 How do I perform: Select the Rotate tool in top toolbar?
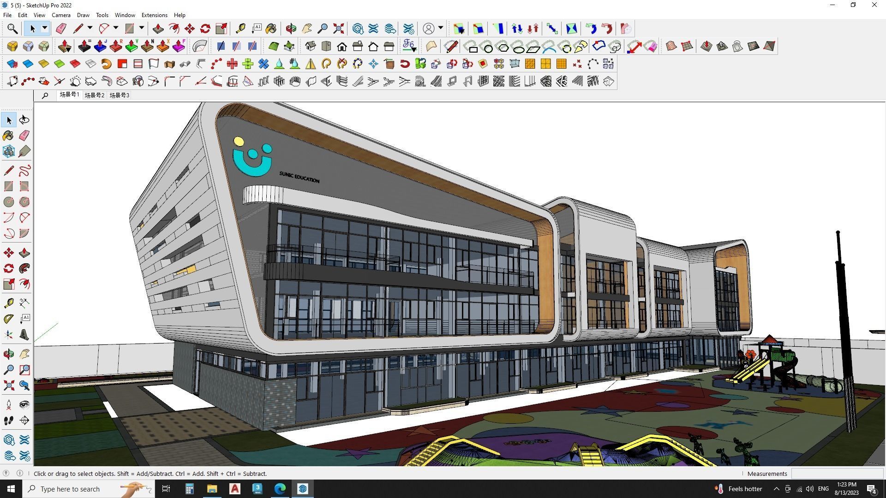[205, 29]
